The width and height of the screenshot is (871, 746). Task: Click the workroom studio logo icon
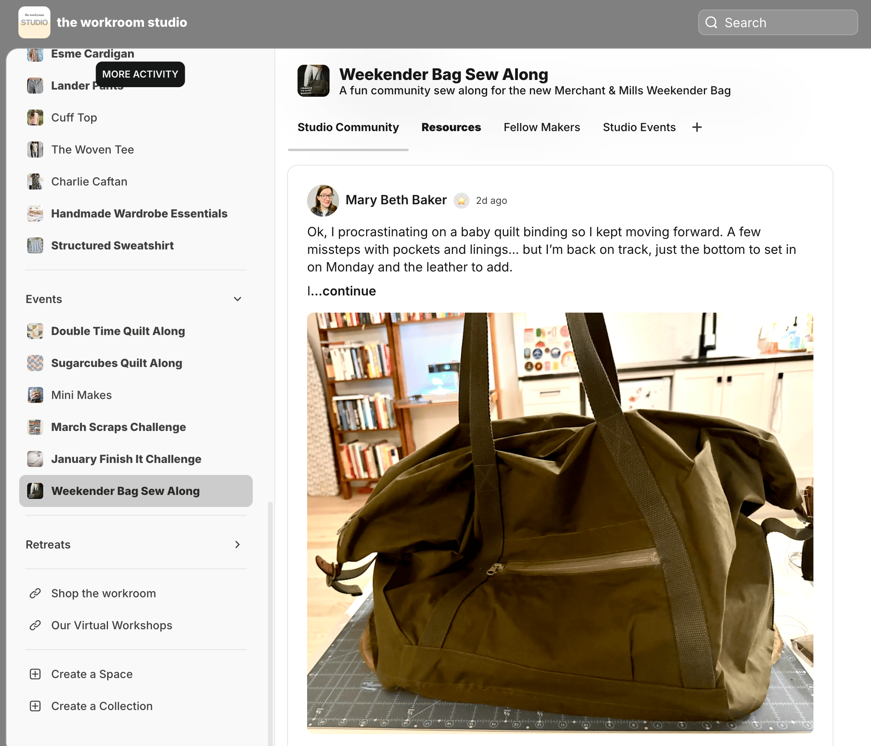click(x=34, y=22)
